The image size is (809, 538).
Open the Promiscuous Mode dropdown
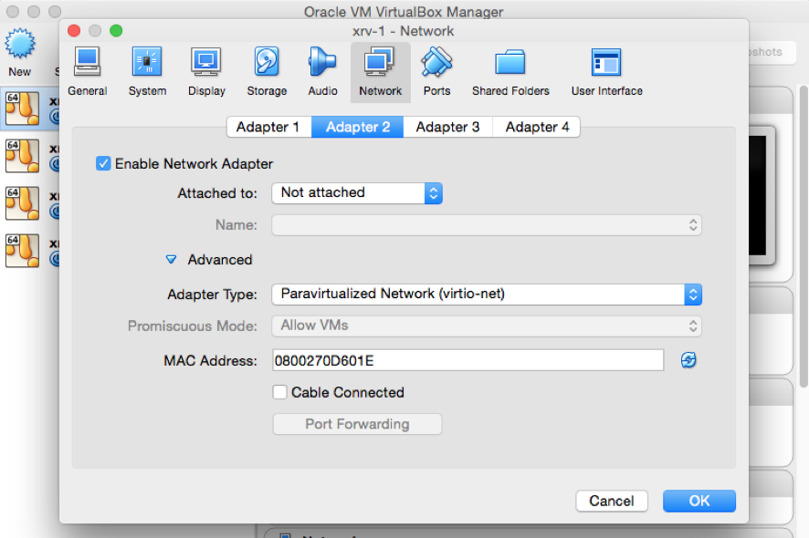487,326
